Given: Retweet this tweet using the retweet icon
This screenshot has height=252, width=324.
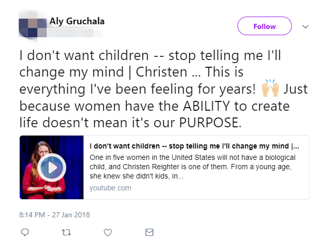Looking at the screenshot, I should click(x=66, y=233).
